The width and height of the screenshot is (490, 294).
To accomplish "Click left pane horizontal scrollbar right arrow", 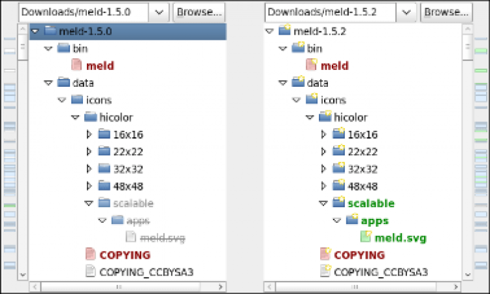I will (x=220, y=287).
